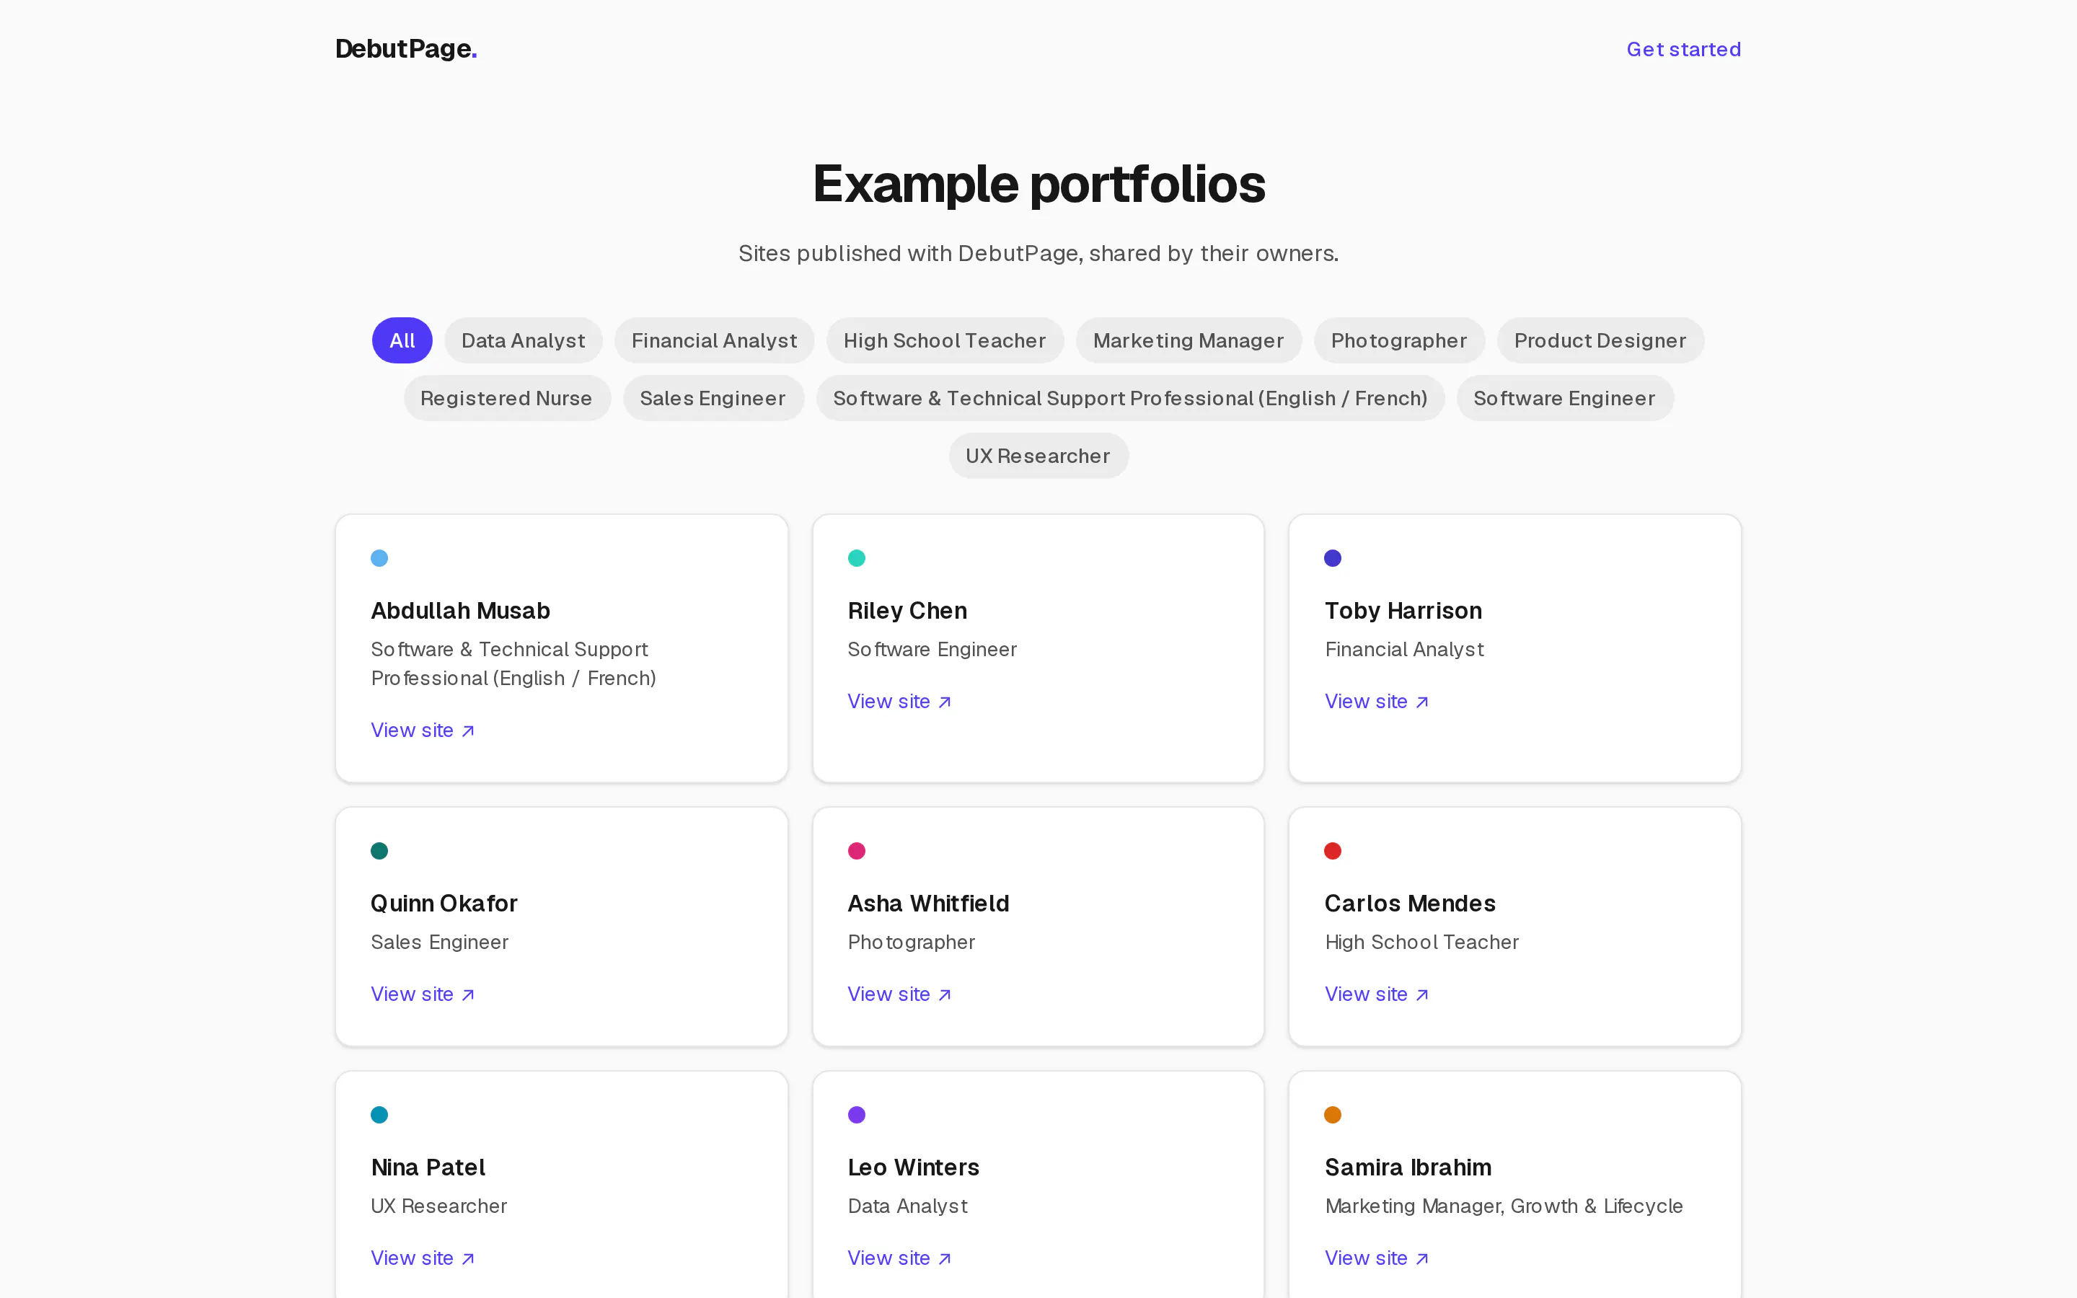Click the indigo dot on Toby Harrison's card
Image resolution: width=2077 pixels, height=1298 pixels.
(1333, 558)
